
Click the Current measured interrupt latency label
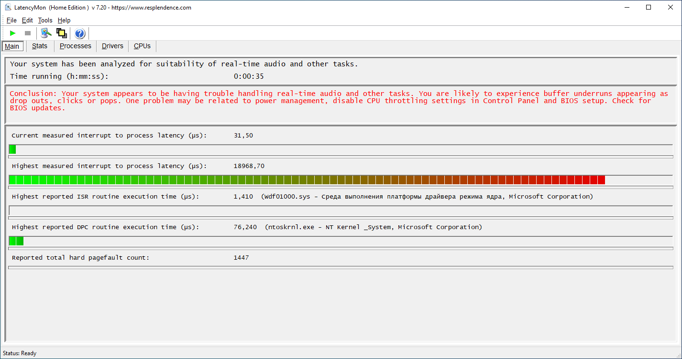(109, 136)
